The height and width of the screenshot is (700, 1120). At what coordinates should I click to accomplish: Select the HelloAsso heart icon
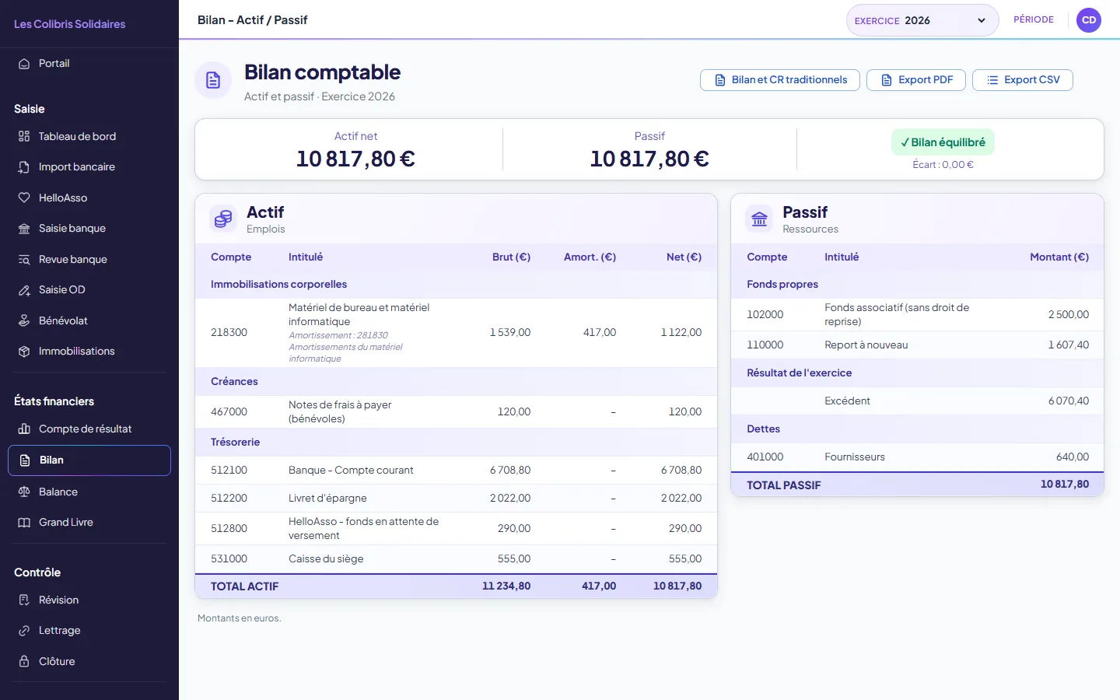click(24, 198)
